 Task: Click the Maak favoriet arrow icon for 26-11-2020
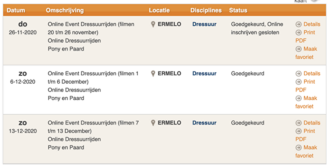298,49
